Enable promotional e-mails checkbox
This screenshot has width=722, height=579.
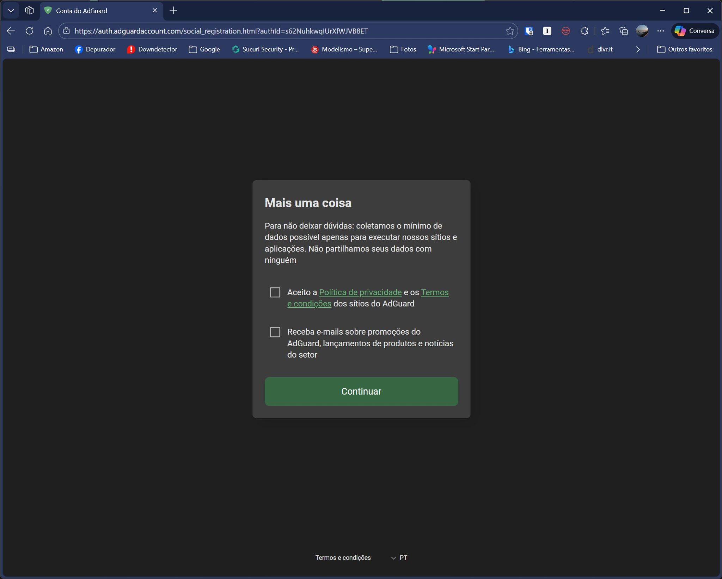pyautogui.click(x=275, y=332)
